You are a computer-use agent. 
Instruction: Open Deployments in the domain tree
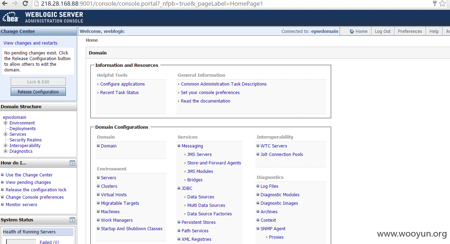point(23,129)
